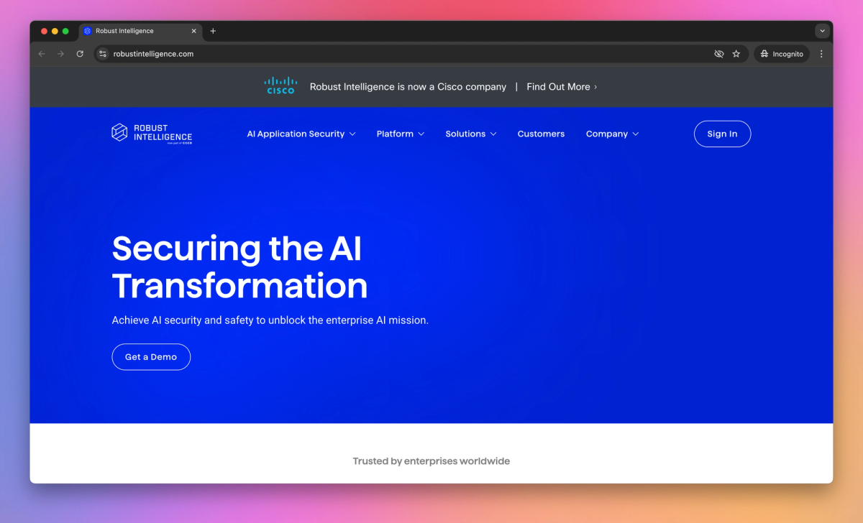Click the 'Trusted by enterprises worldwide' text
This screenshot has width=863, height=523.
click(x=431, y=461)
